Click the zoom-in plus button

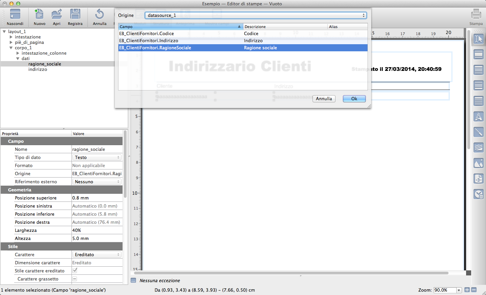tap(467, 290)
